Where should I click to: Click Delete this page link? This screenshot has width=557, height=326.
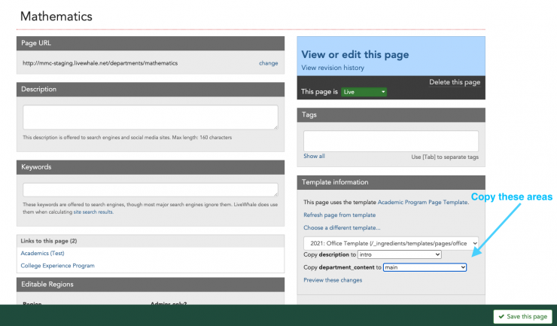(x=454, y=82)
